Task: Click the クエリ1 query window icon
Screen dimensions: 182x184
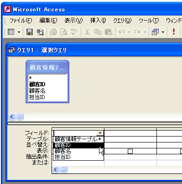Action: [11, 50]
